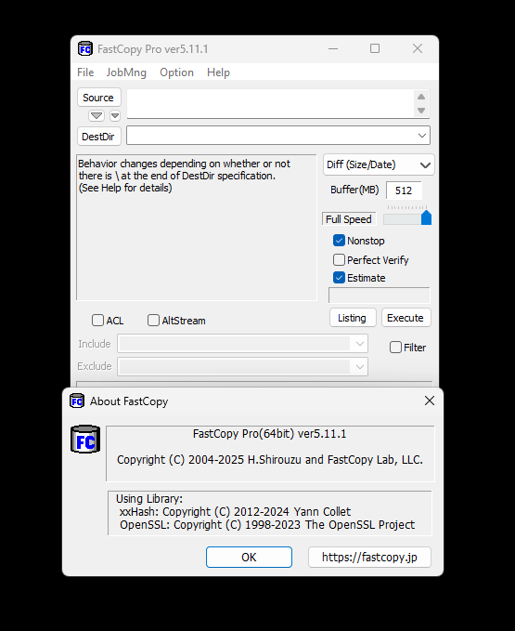This screenshot has height=631, width=515.
Task: Click "FastCopy Pro(64bit) ver5.11.1" text
Action: (x=269, y=434)
